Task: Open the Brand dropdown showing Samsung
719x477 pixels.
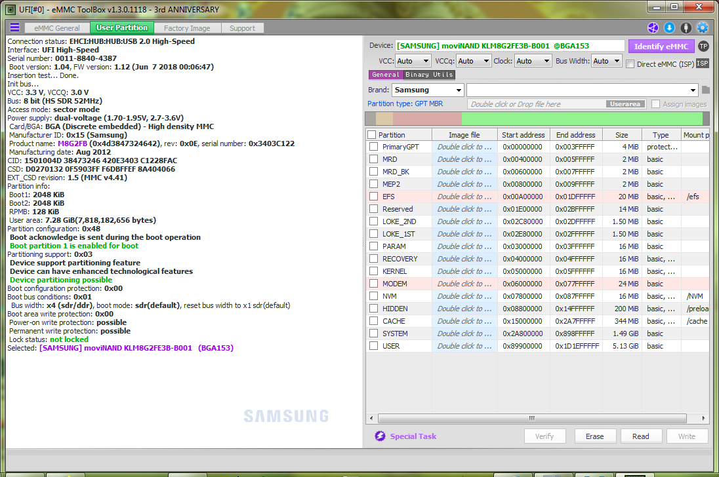Action: [x=428, y=90]
